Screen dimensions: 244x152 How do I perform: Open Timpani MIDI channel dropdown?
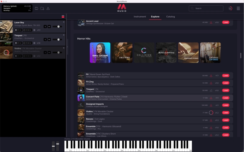click(18, 43)
